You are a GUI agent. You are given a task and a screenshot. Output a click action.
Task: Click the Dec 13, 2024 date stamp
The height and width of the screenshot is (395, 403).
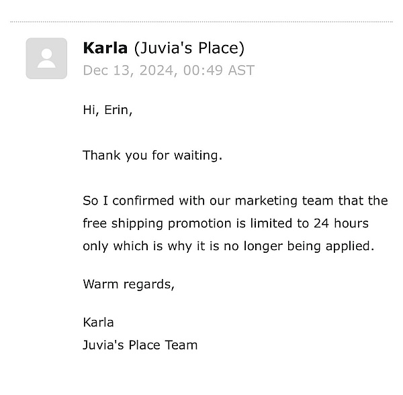[128, 70]
